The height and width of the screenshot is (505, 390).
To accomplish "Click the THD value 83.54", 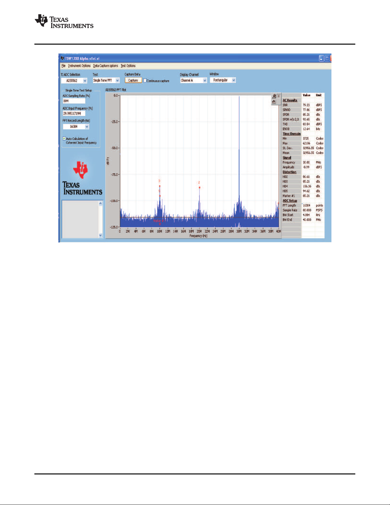I will coord(306,124).
